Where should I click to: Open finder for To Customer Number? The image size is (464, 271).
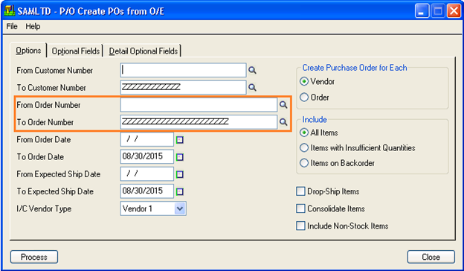(x=252, y=87)
